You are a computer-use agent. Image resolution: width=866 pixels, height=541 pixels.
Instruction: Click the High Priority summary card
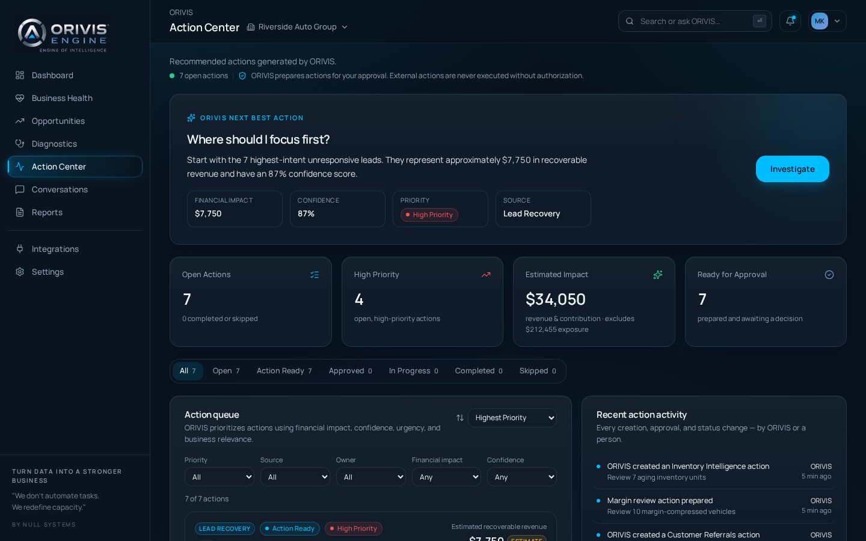pyautogui.click(x=422, y=302)
